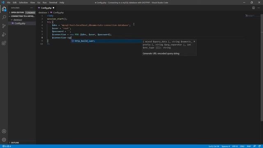Viewport: 263px width, 148px height.
Task: Expand the Outline section
Action: point(22,143)
